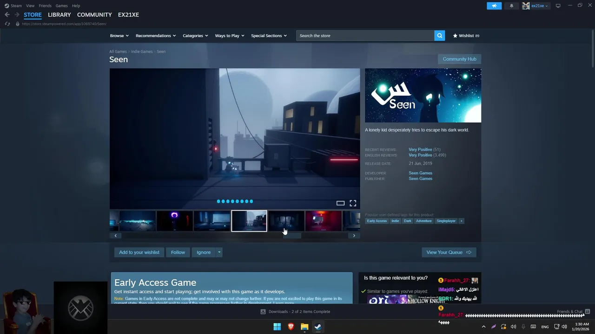Switch to Big Picture mode icon

558,6
